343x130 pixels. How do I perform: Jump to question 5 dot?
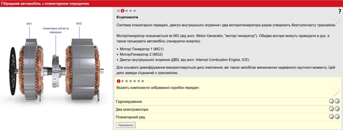(135, 81)
